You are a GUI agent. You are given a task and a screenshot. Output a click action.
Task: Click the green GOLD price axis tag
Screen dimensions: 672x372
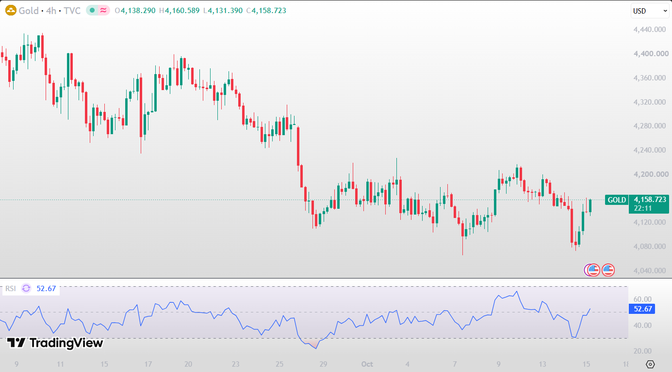tap(617, 200)
